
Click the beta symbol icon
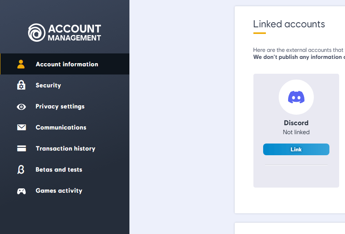pos(21,170)
